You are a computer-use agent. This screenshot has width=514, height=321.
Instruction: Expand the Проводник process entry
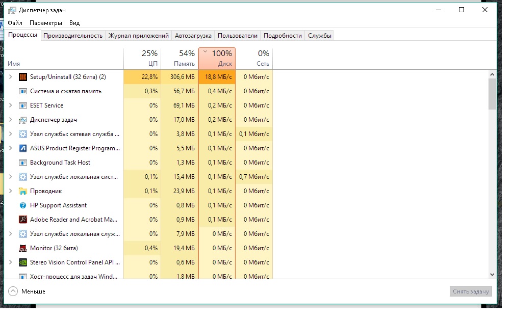(11, 191)
